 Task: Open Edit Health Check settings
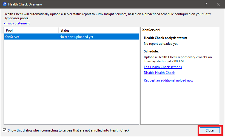click(x=163, y=67)
